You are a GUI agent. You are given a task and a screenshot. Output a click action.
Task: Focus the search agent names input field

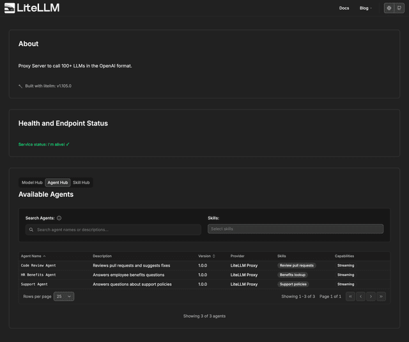point(113,230)
